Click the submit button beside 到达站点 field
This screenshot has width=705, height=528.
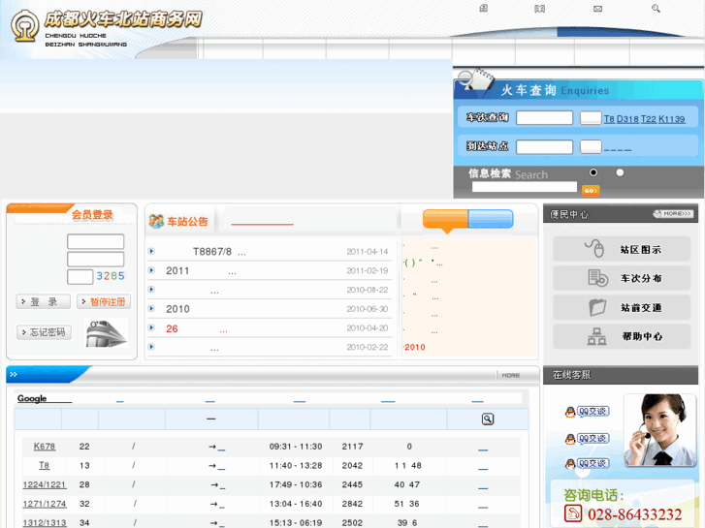point(591,146)
